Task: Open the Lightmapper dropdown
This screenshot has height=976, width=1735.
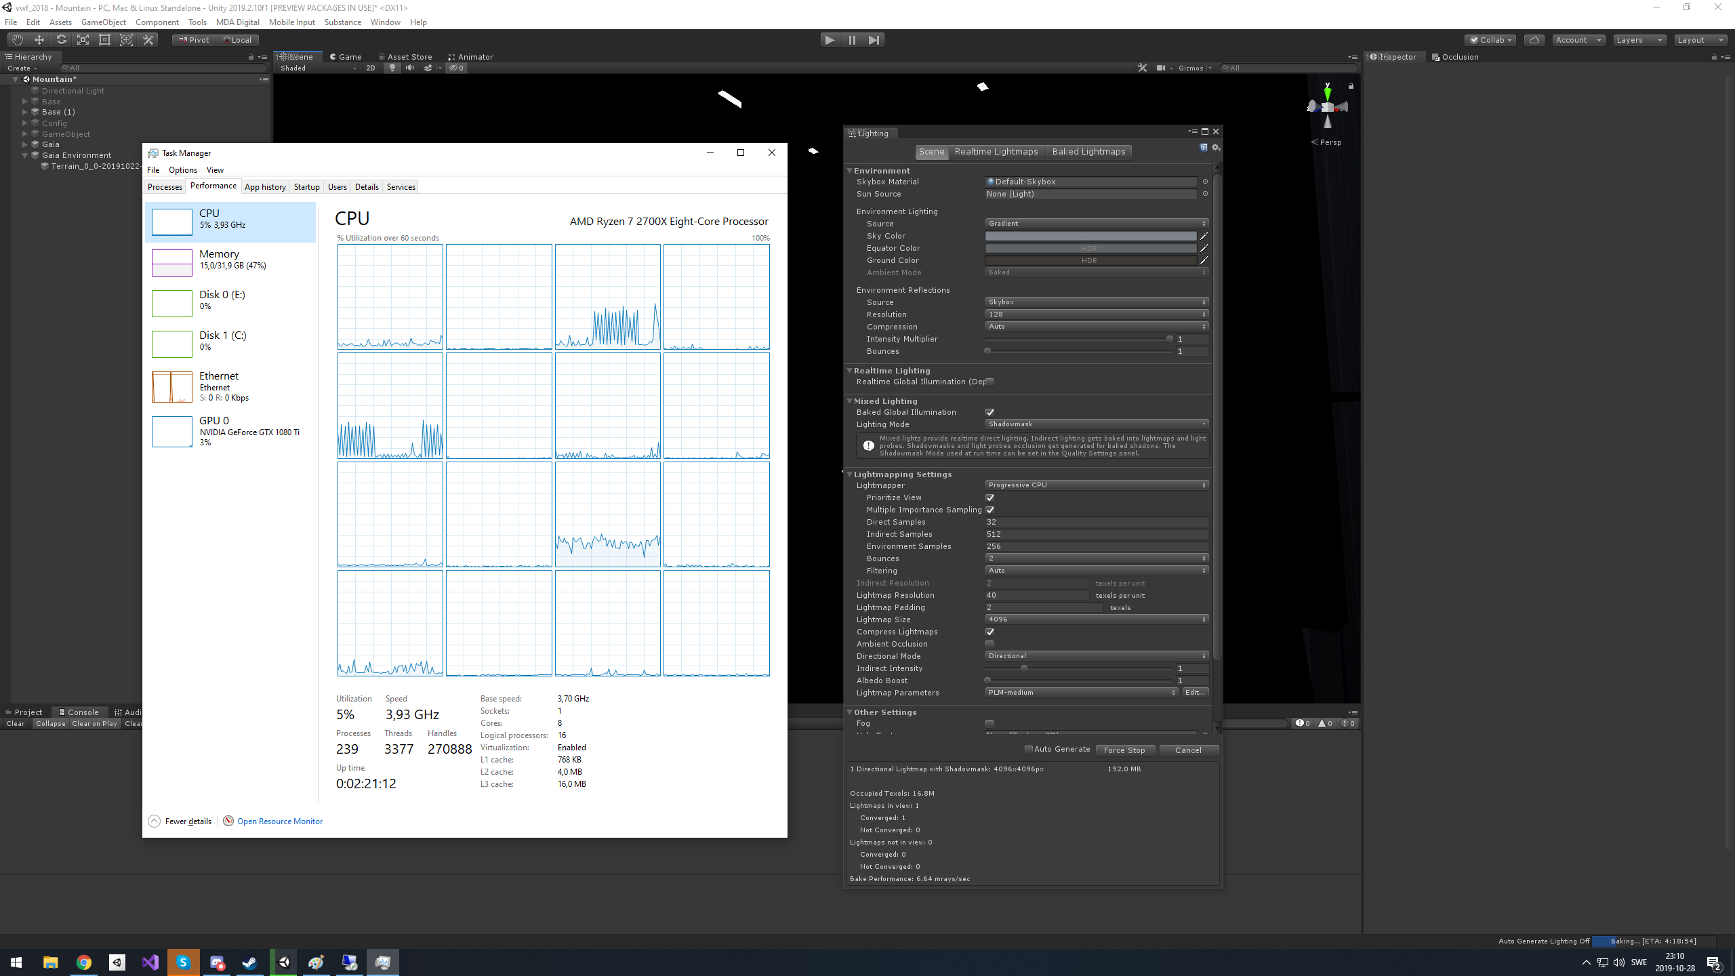Action: click(1096, 485)
